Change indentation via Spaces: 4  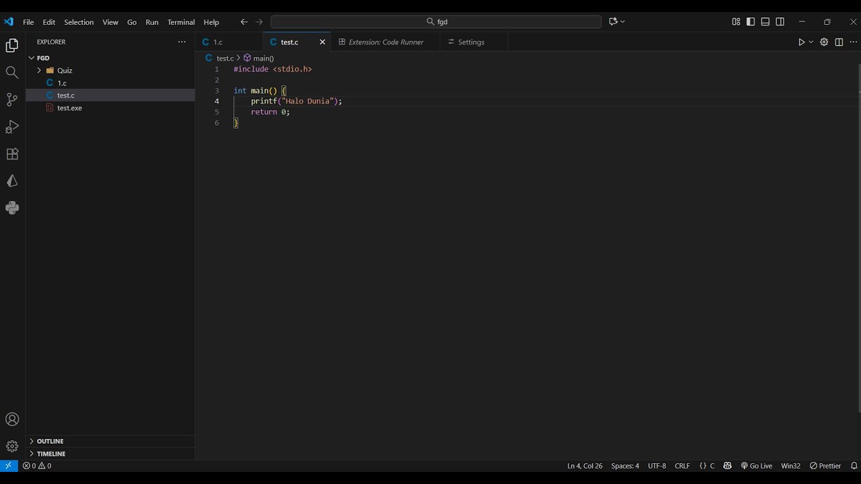625,466
